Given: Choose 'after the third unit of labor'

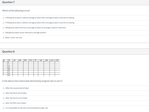Looking at the screenshot, I should coord(4,93).
